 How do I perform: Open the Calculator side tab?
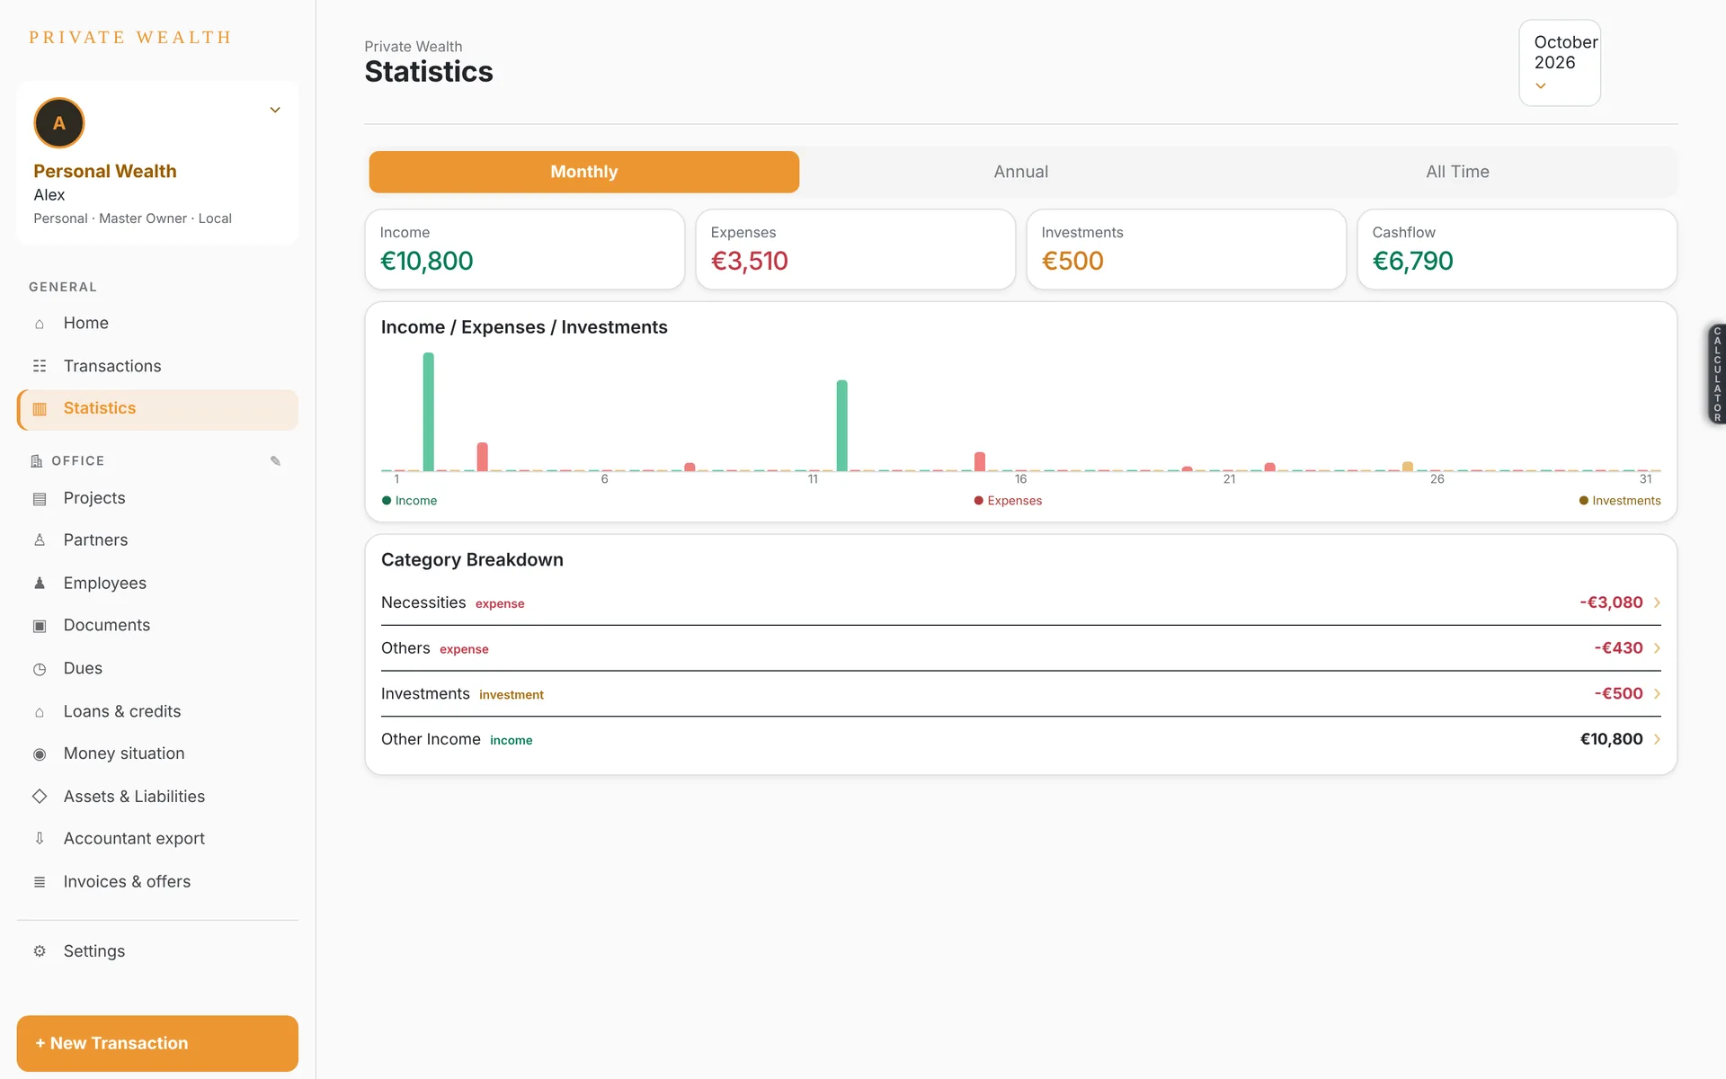(x=1716, y=374)
